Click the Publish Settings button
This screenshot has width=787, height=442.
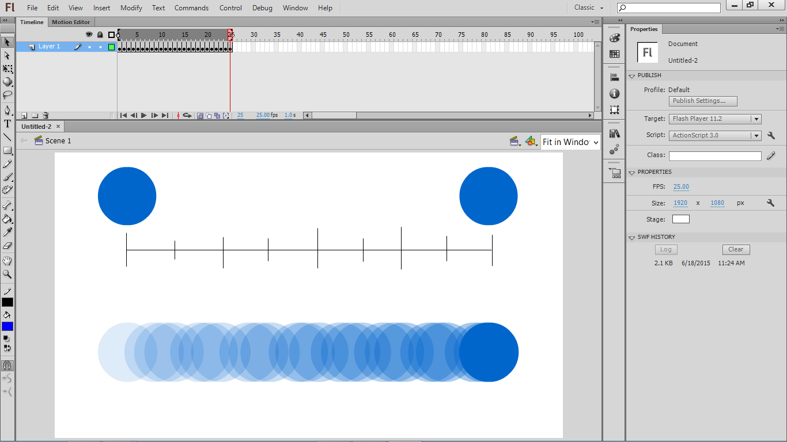point(702,101)
